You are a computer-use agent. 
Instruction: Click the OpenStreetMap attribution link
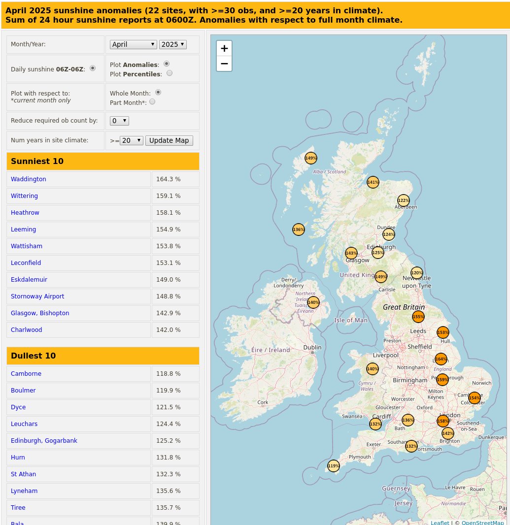482,523
